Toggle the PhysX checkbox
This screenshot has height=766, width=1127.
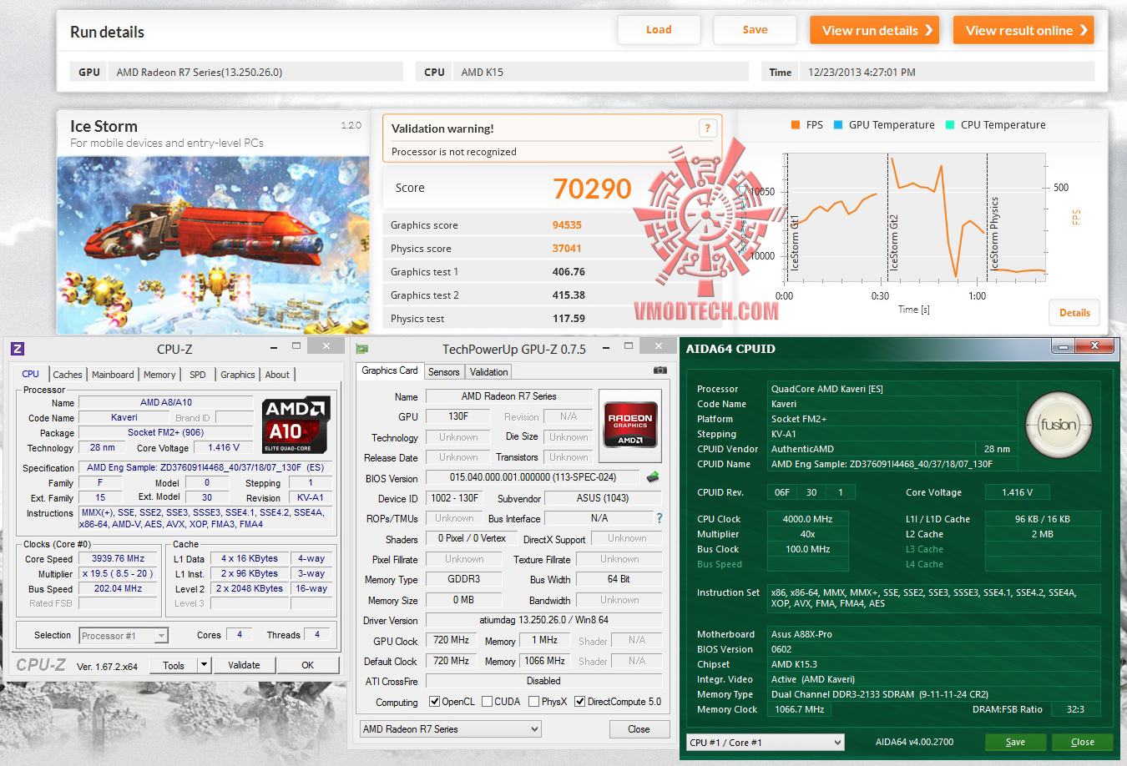[x=533, y=702]
